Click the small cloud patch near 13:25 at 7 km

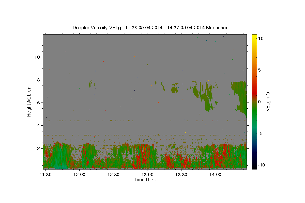[x=174, y=89]
